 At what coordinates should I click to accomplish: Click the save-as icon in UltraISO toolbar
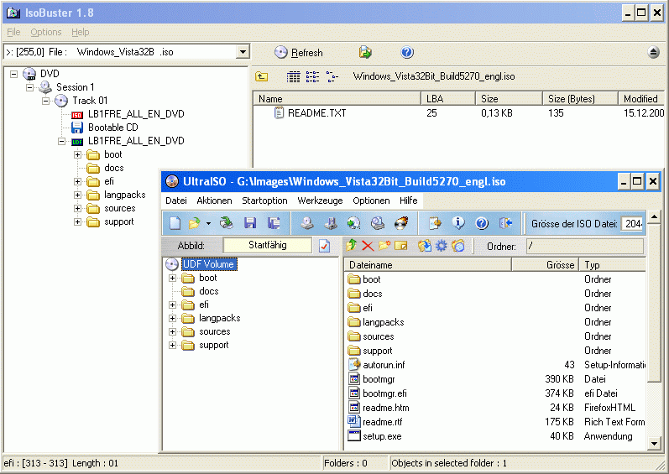(x=274, y=223)
